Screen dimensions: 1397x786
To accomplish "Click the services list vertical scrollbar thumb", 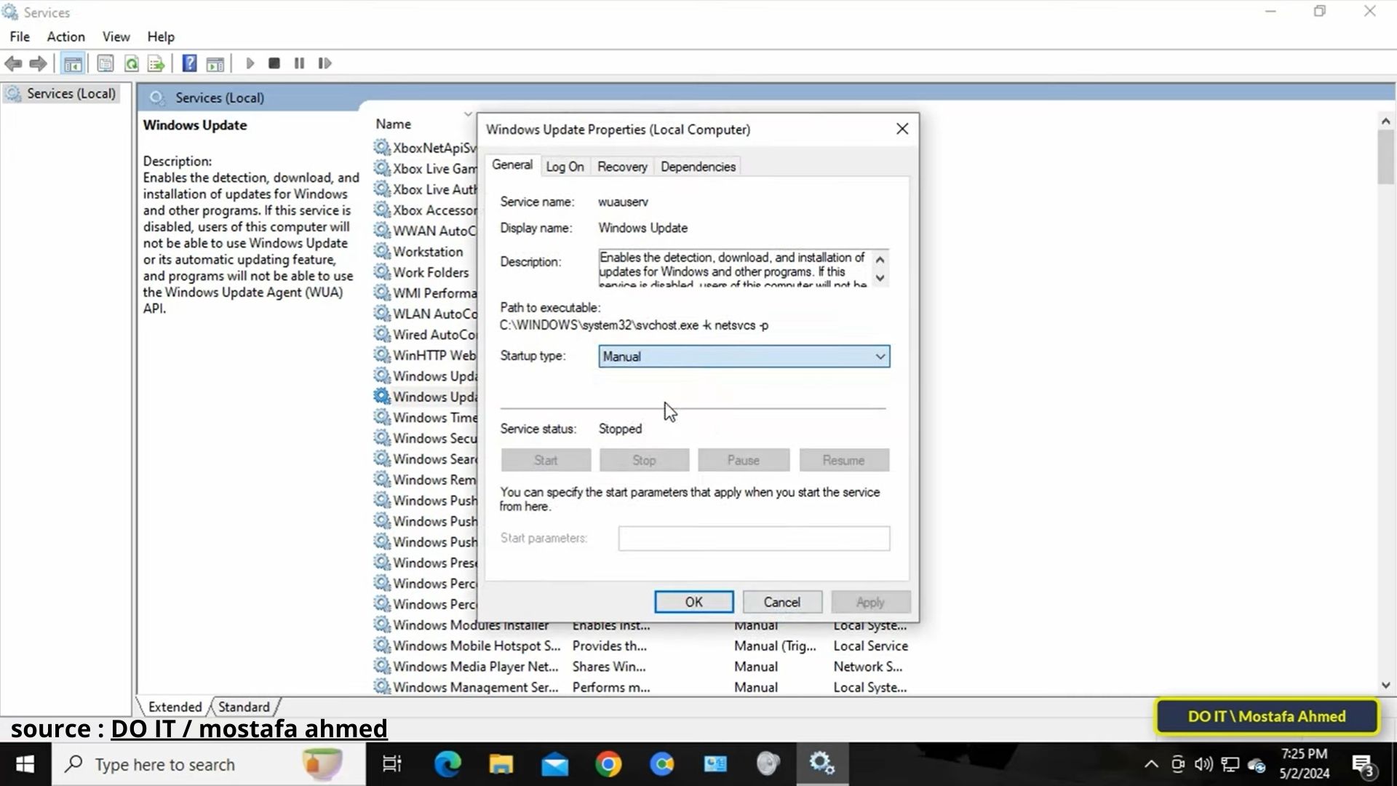I will 1385,156.
